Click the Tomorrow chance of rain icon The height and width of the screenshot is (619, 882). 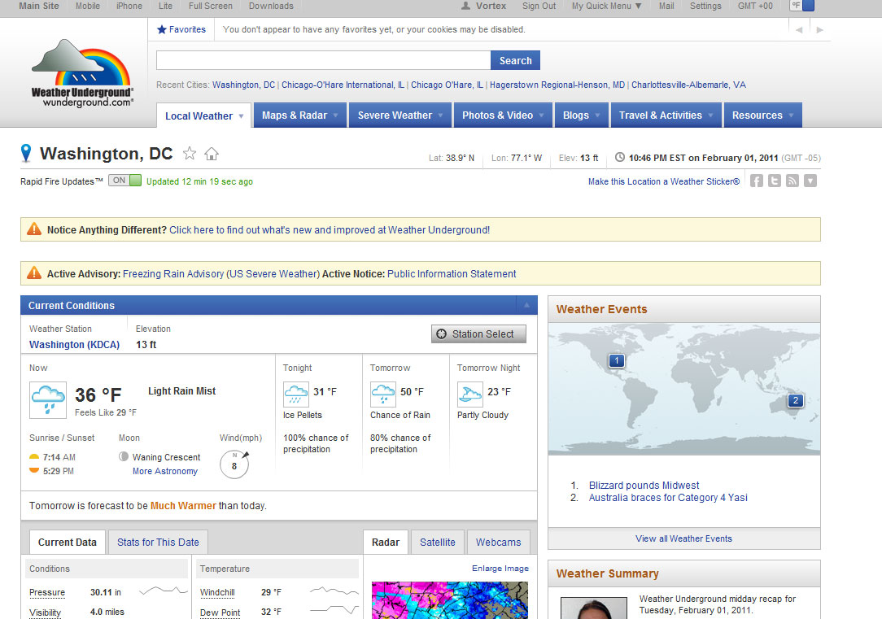tap(383, 395)
